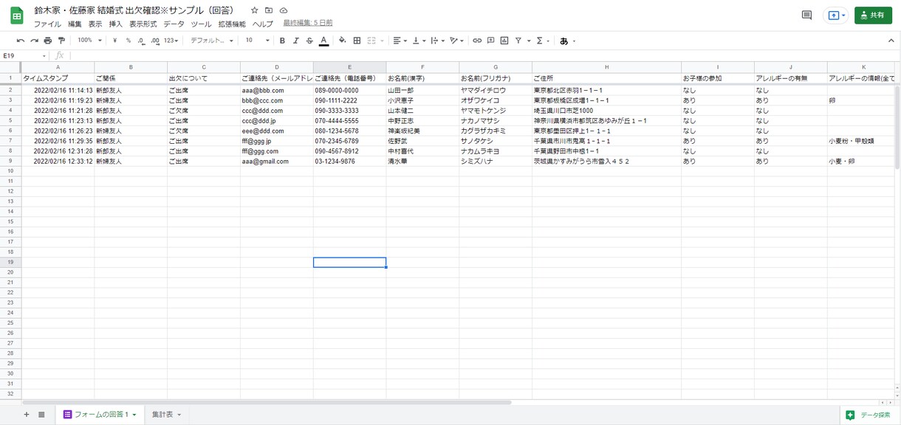Open the text color picker
The height and width of the screenshot is (425, 901).
(x=323, y=41)
